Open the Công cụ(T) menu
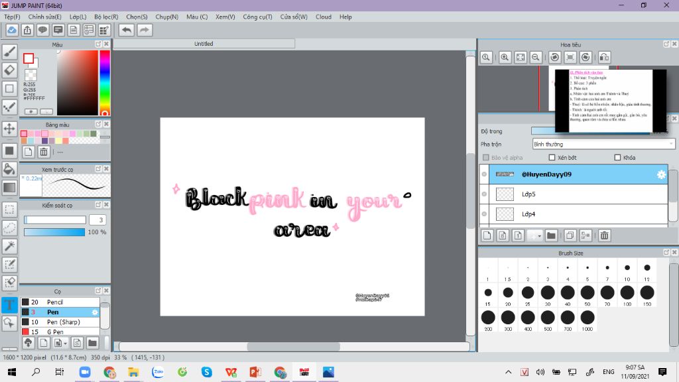Image resolution: width=679 pixels, height=382 pixels. (x=257, y=17)
